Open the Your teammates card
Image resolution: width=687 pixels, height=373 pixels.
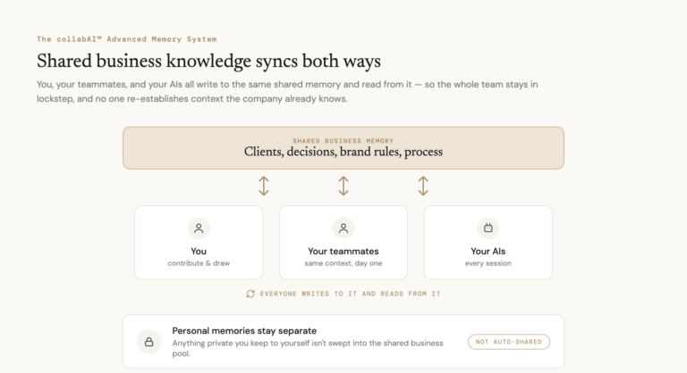(x=343, y=242)
